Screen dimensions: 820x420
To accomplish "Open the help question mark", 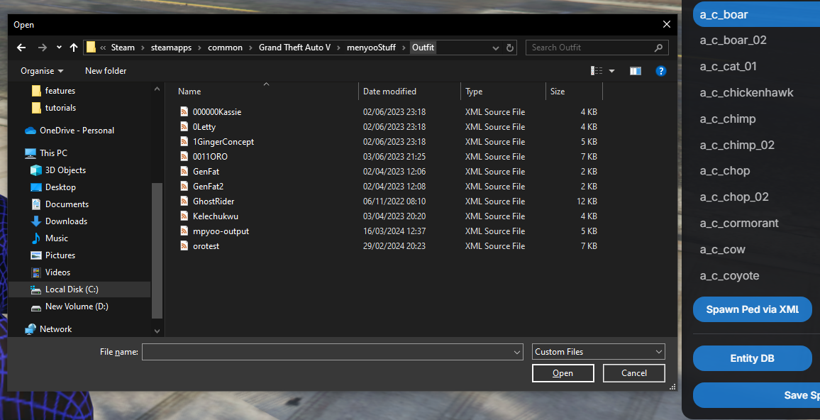I will coord(661,70).
